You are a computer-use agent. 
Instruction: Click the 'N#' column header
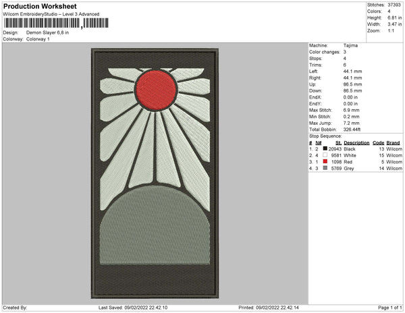point(319,143)
